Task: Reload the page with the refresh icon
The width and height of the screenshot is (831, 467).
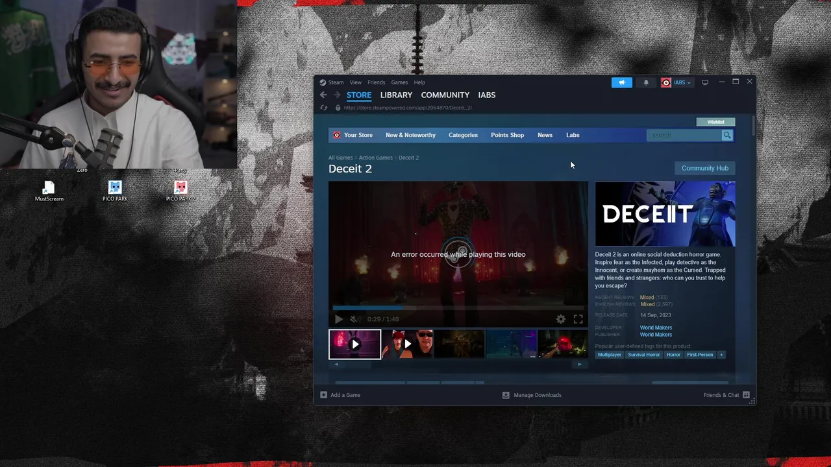Action: click(x=323, y=108)
